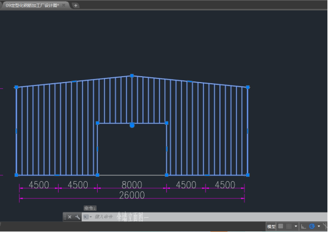Expand recent commands dropdown arrow
Image resolution: width=328 pixels, height=232 pixels.
tap(91, 217)
